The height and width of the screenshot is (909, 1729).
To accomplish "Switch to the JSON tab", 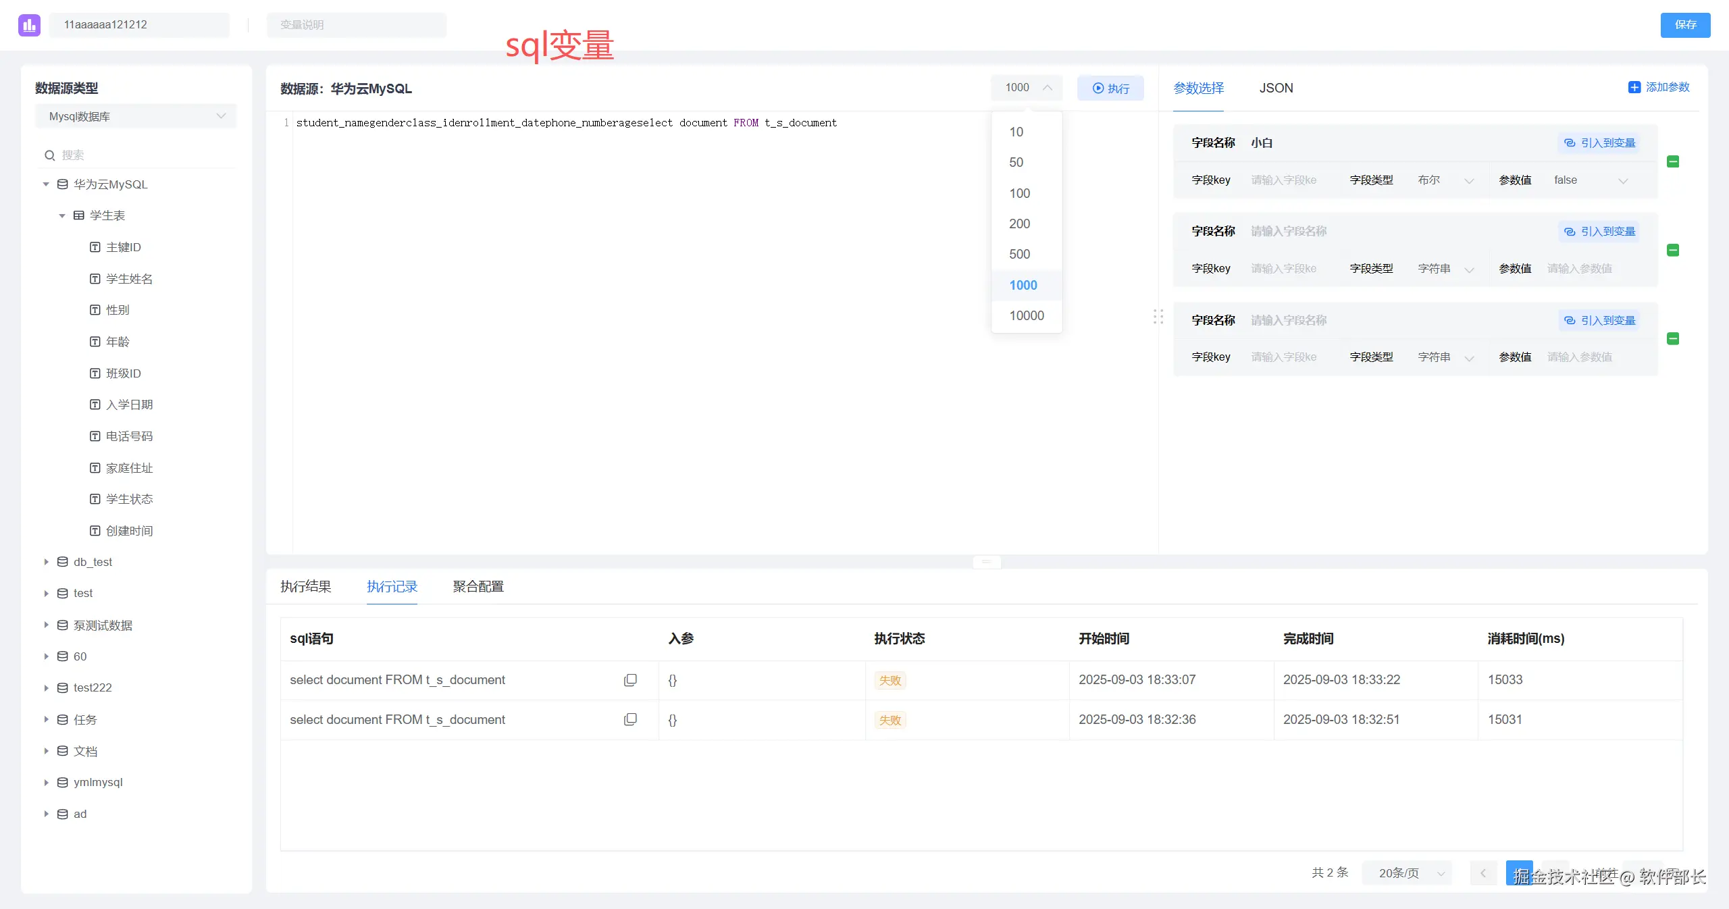I will 1276,88.
